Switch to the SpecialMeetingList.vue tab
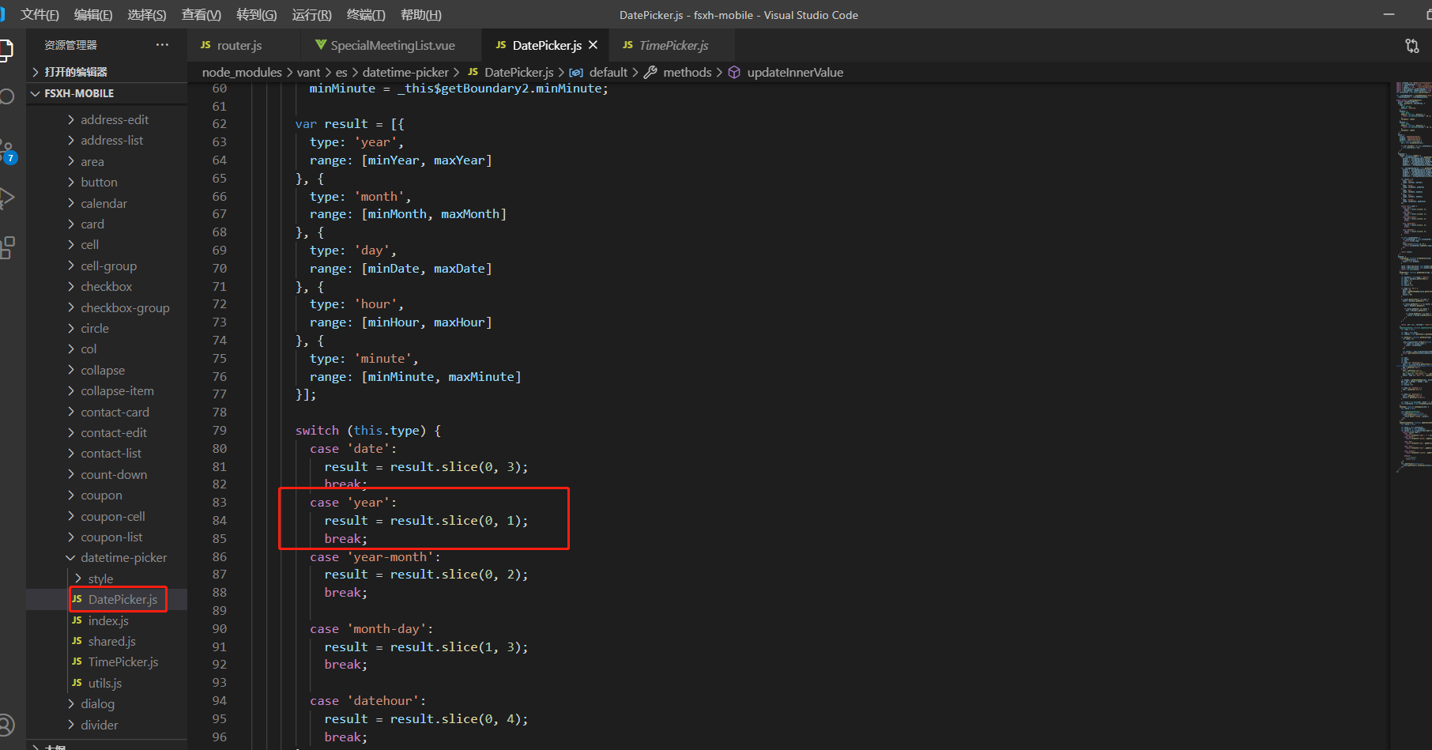 [x=391, y=45]
